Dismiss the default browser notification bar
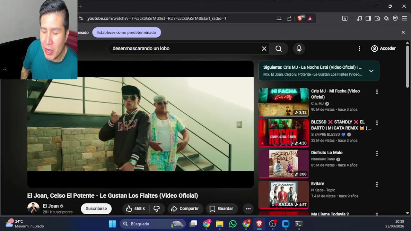 pos(403,32)
